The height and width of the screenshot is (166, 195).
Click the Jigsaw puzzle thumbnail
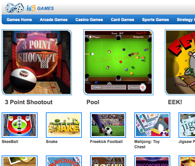pos(187,125)
